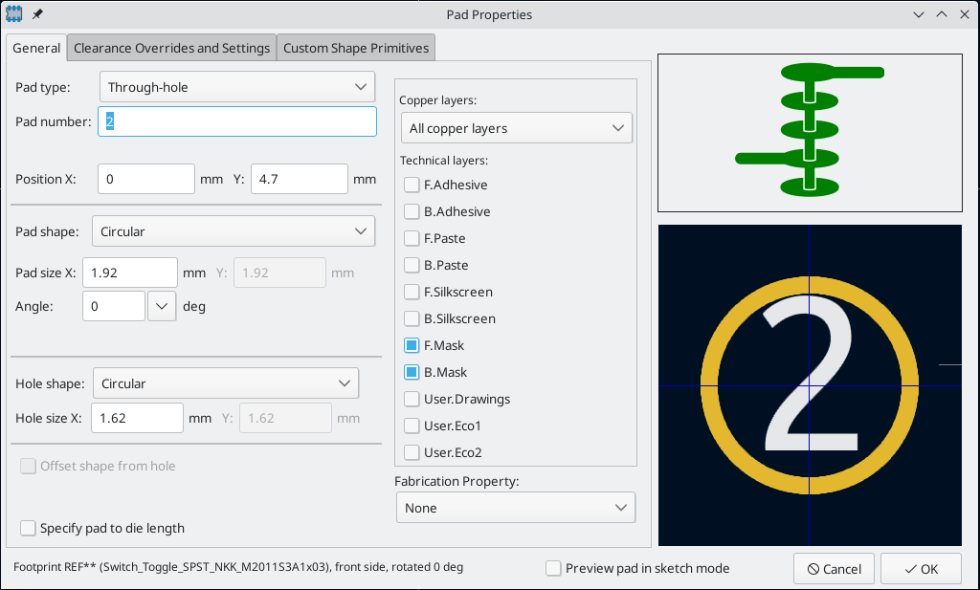Click the Hole size X field
Screen dimensions: 980x590
click(137, 418)
